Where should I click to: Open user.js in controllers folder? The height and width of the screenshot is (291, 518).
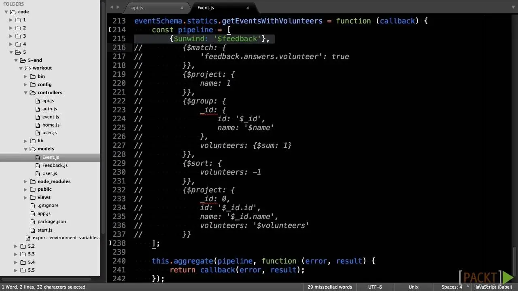49,133
